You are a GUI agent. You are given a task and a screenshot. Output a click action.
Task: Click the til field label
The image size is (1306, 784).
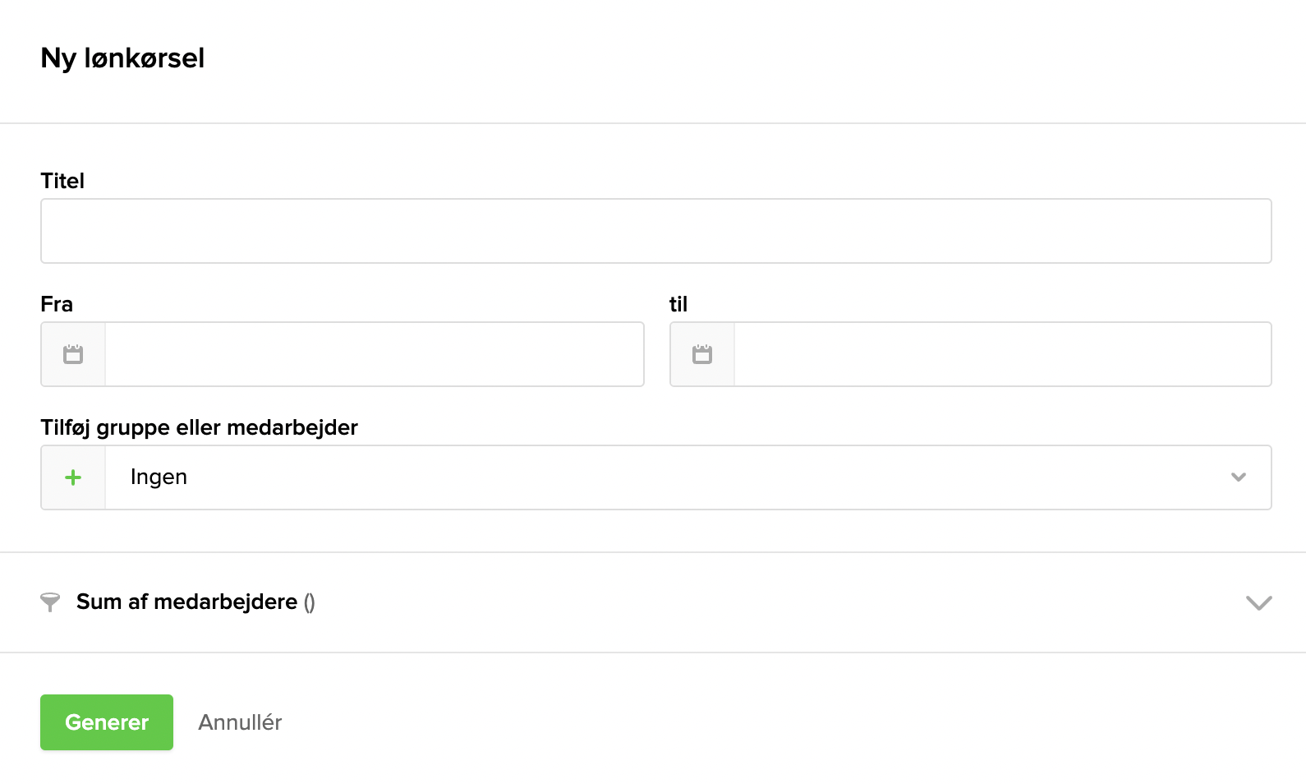(x=678, y=304)
